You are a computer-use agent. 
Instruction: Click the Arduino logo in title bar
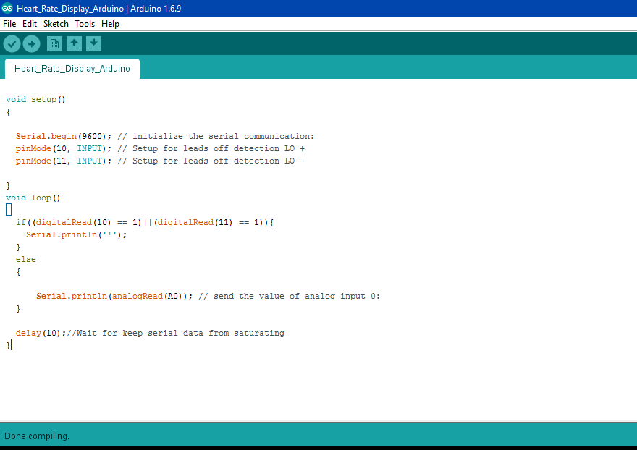point(7,8)
